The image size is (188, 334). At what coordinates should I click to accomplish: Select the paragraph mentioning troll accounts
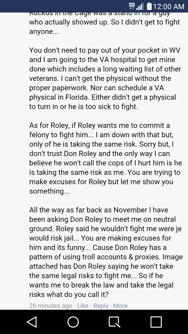click(104, 257)
